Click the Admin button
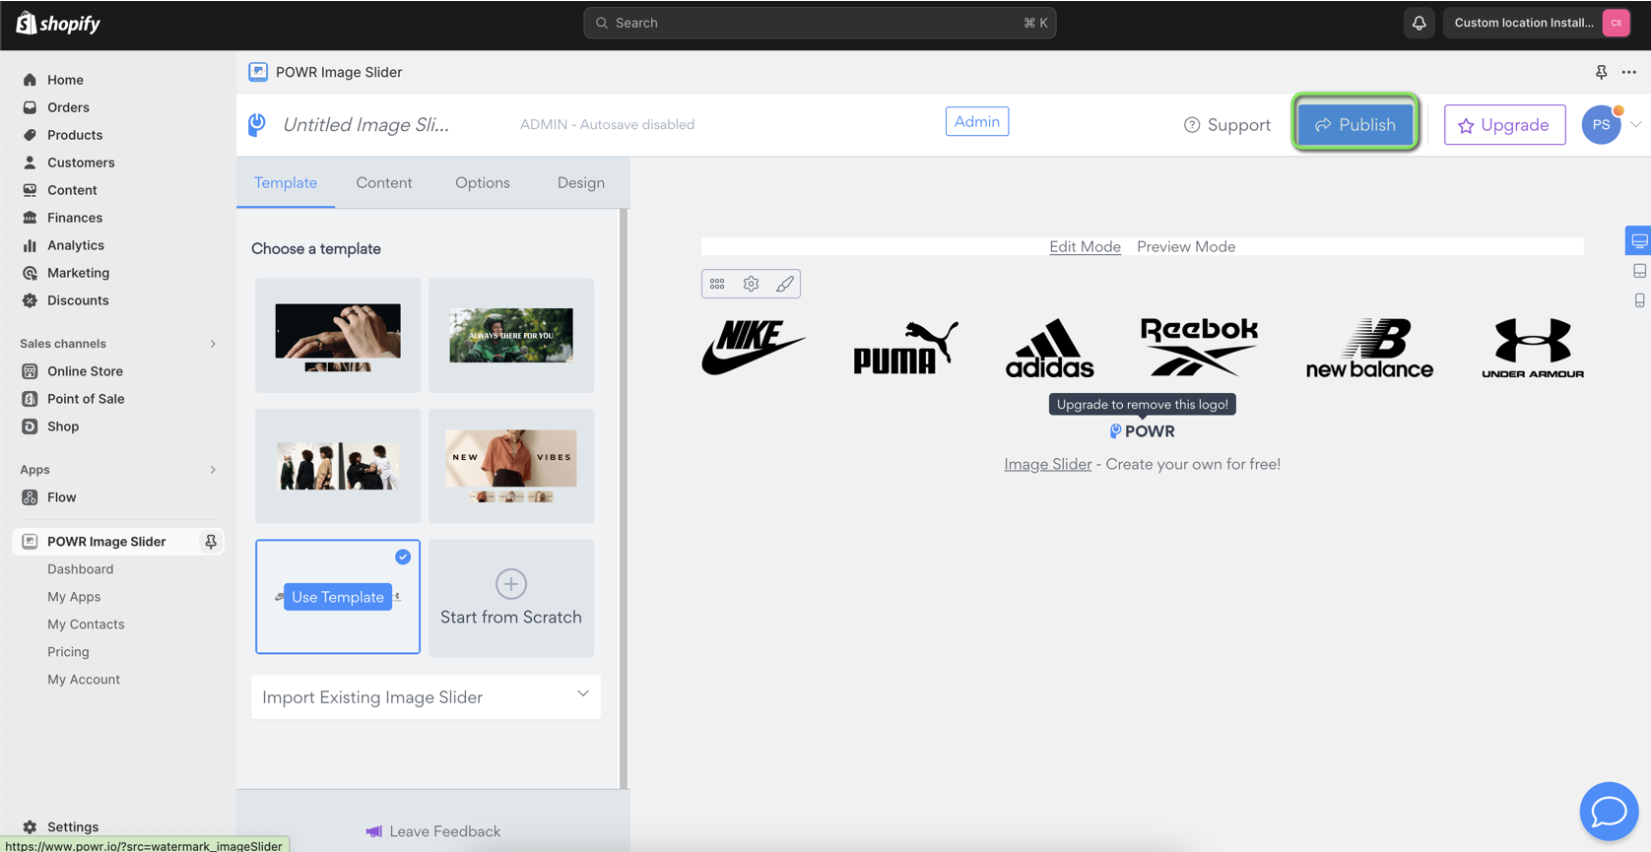 pos(976,121)
